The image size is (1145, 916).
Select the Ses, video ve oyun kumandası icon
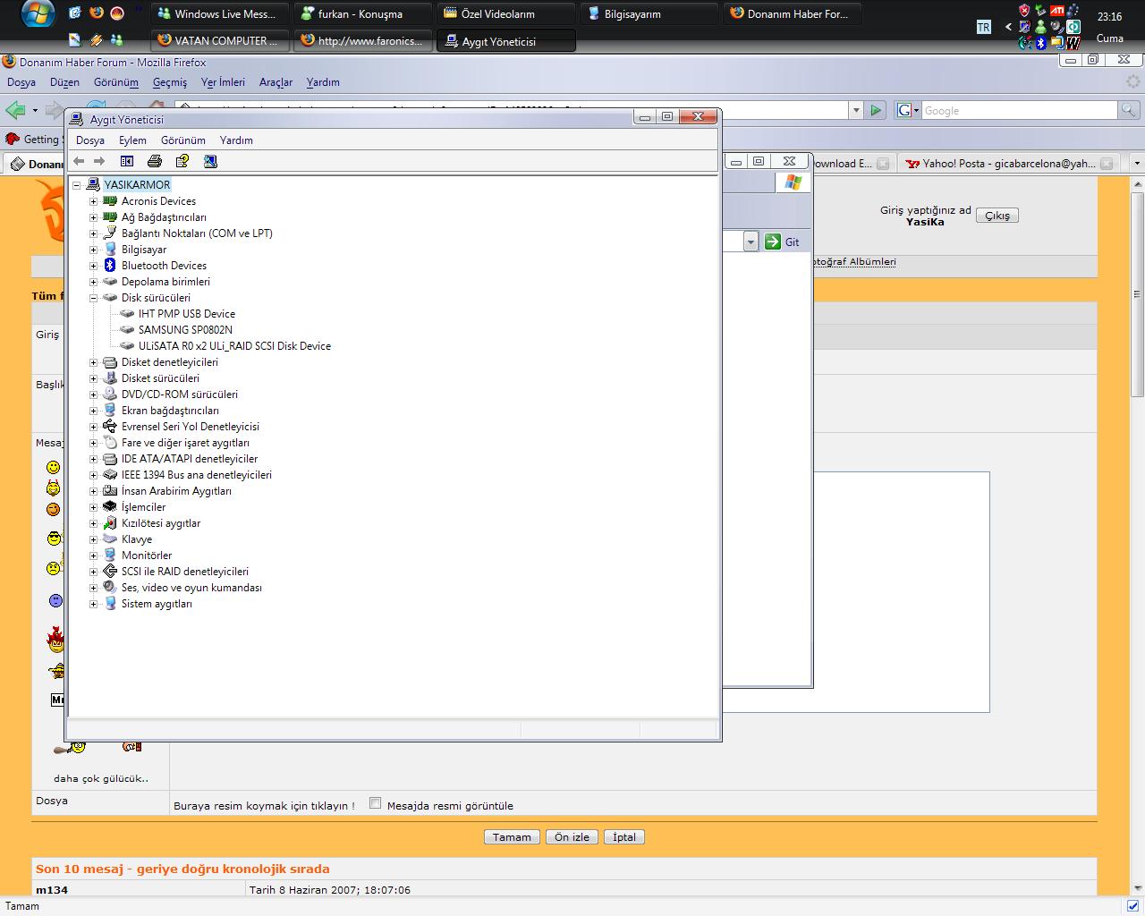point(110,588)
